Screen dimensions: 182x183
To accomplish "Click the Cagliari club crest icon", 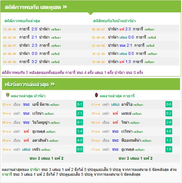I will point(96,95).
